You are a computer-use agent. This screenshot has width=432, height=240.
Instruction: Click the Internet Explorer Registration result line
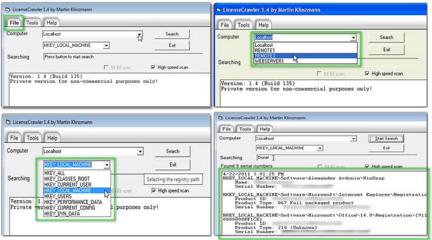pos(325,195)
